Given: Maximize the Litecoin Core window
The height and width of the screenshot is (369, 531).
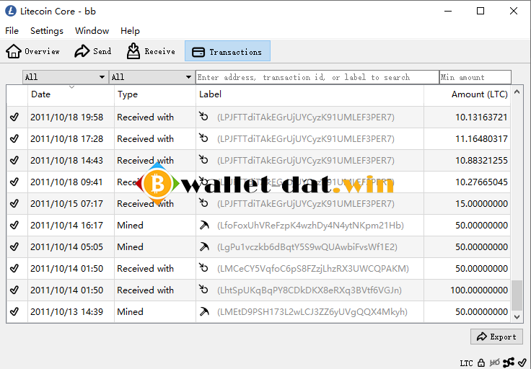Looking at the screenshot, I should coord(480,11).
